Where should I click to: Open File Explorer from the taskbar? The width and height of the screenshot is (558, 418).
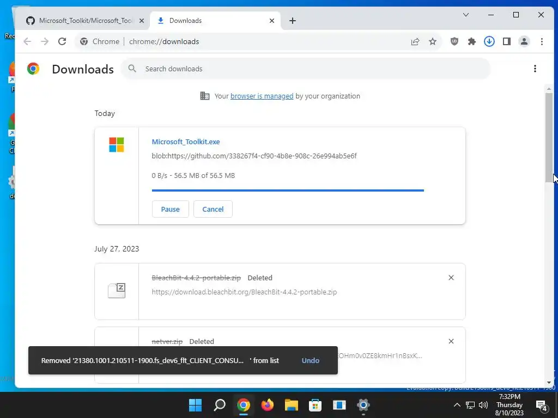click(x=291, y=405)
